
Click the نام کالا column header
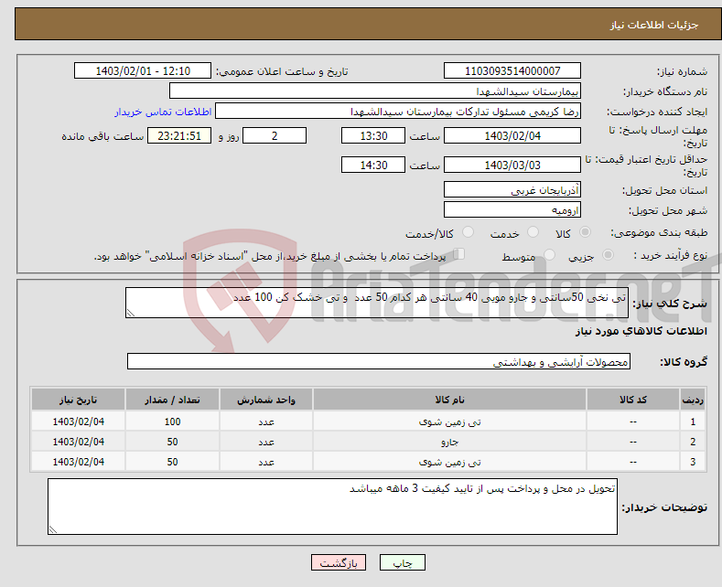(449, 400)
